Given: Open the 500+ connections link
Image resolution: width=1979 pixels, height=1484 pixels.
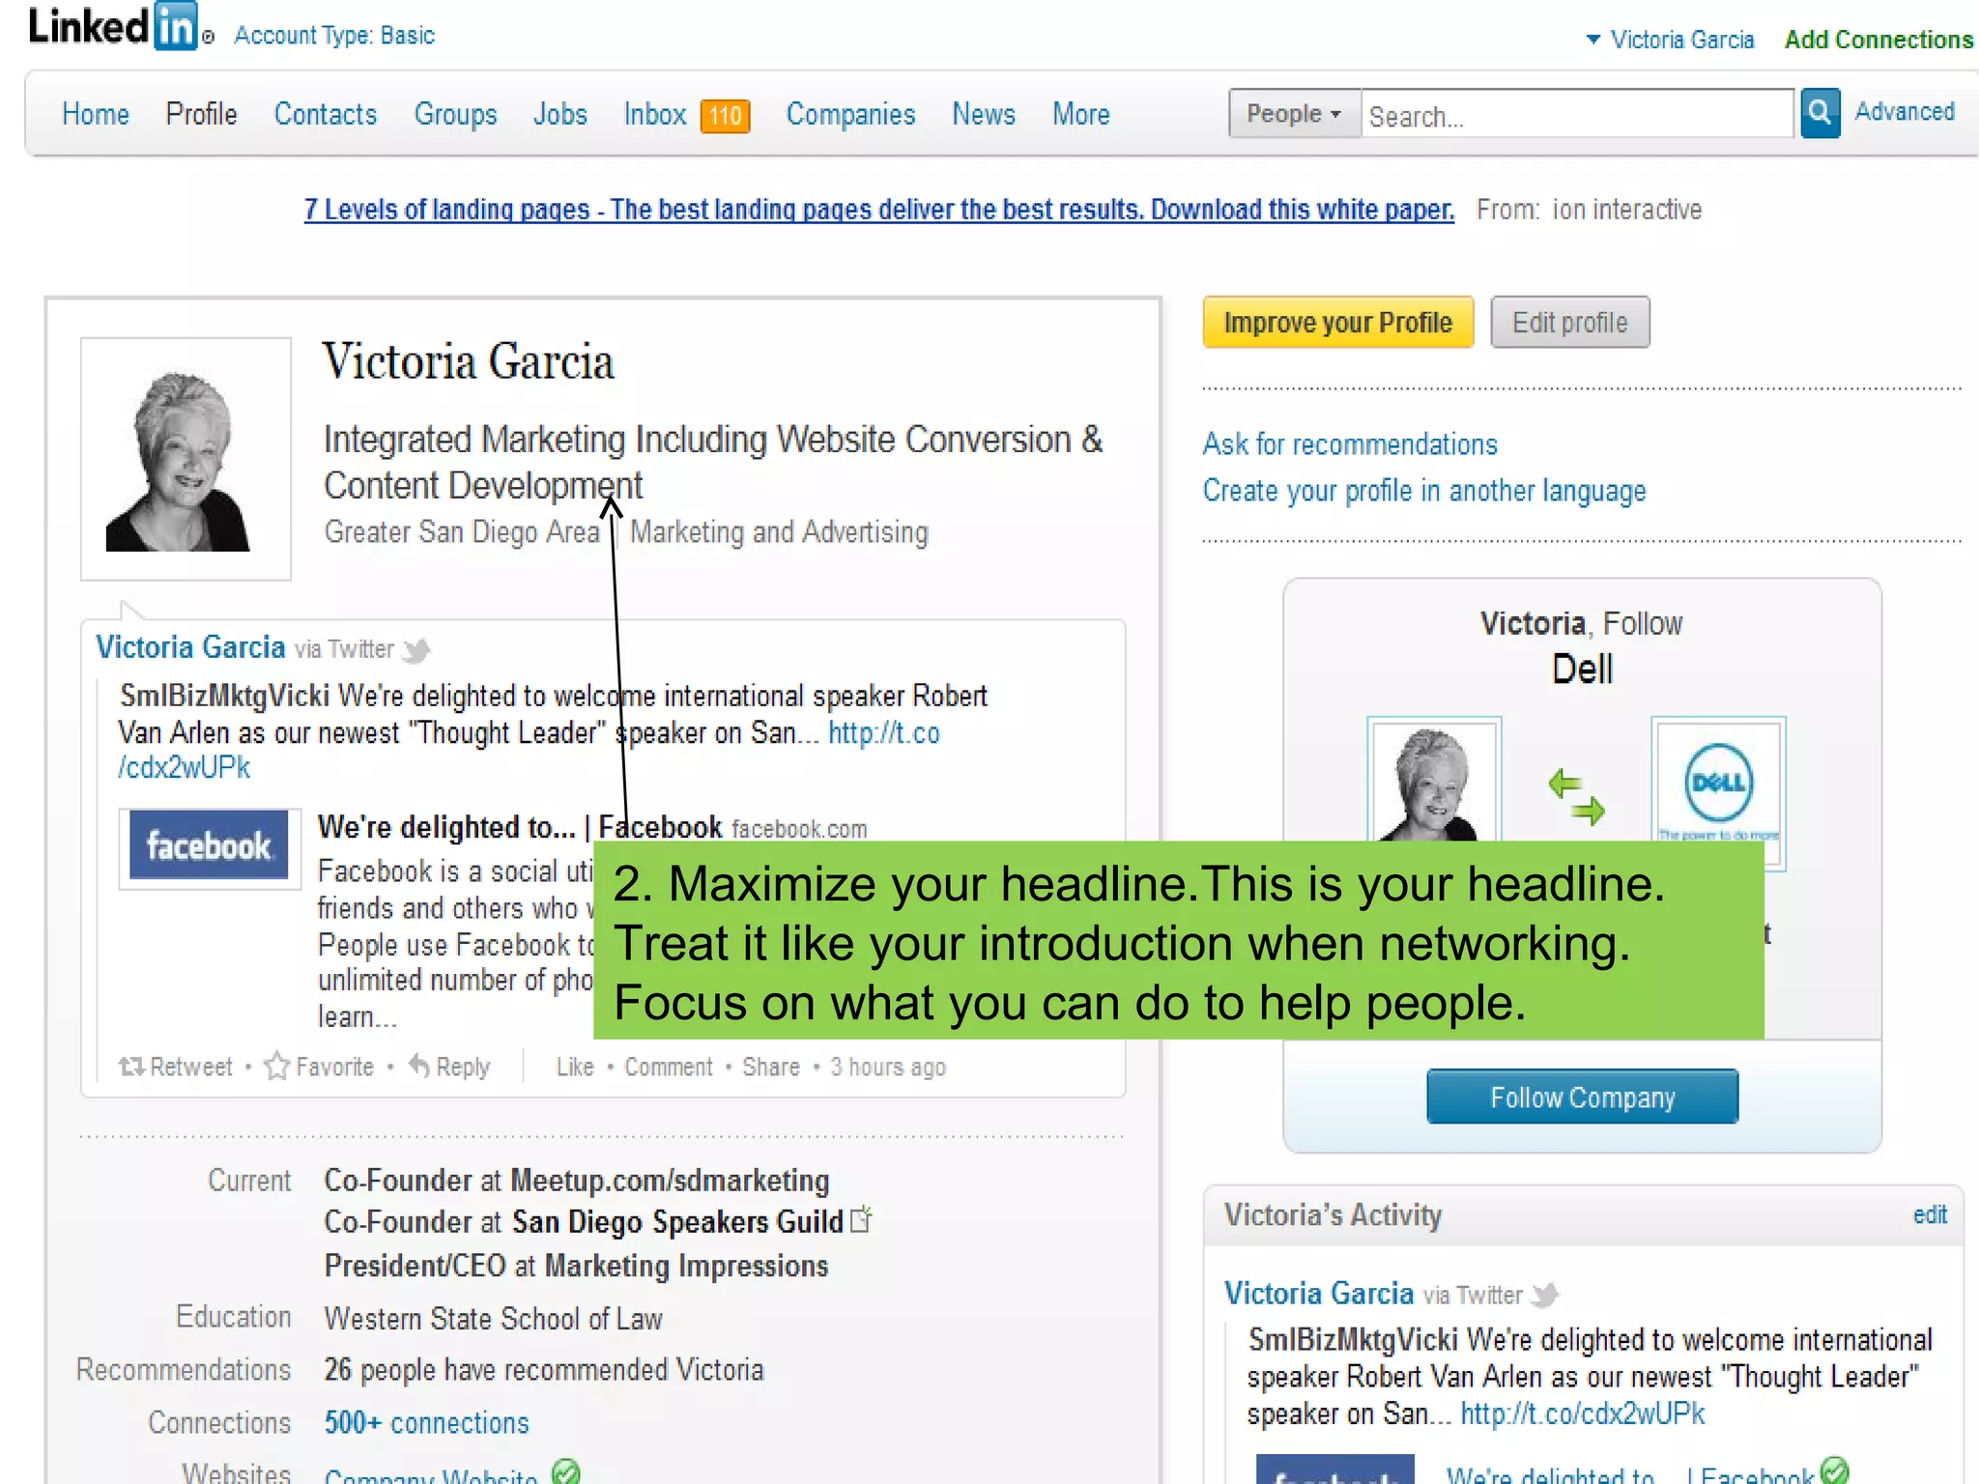Looking at the screenshot, I should click(x=426, y=1423).
